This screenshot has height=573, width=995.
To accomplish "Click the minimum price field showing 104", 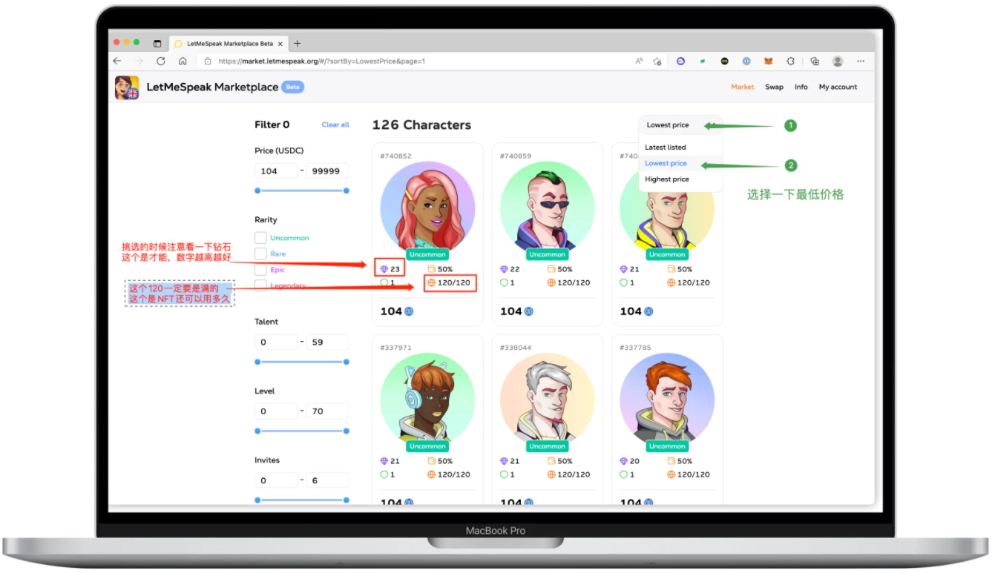I will [x=276, y=171].
